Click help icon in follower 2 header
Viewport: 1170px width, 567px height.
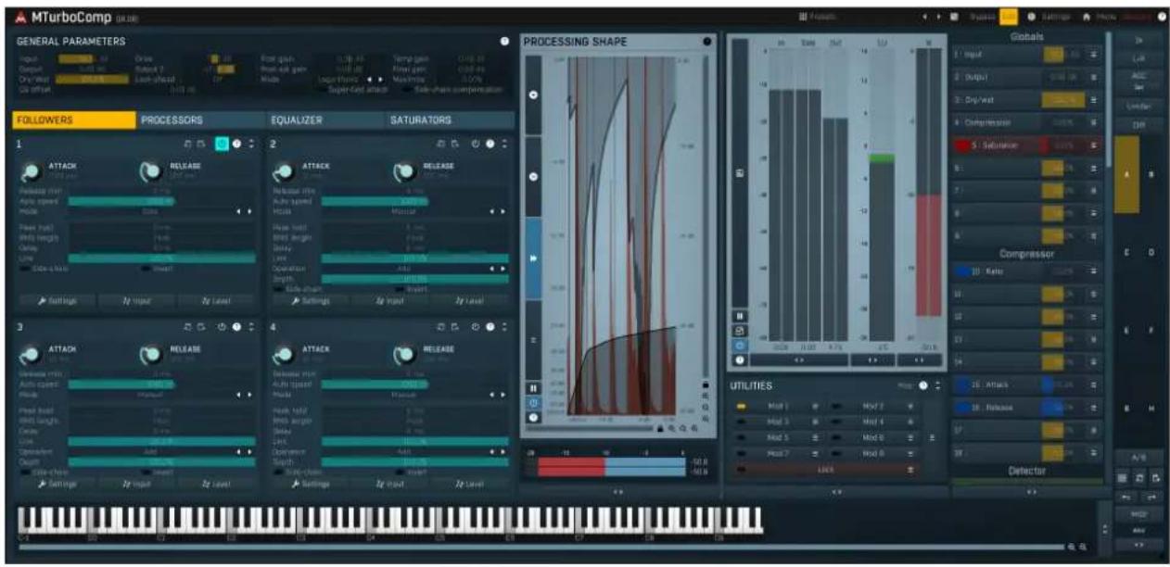pos(489,145)
